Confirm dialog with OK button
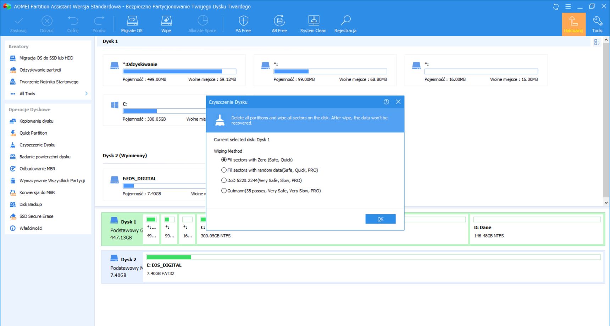The width and height of the screenshot is (610, 326). tap(381, 219)
